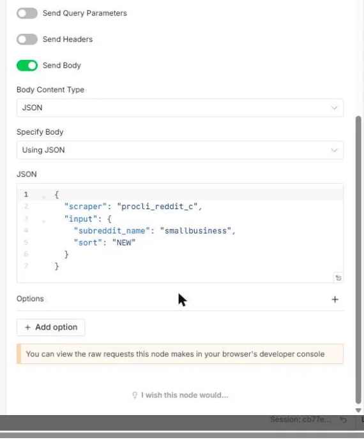Click the panel's vertical scrollbar thumb
Image resolution: width=364 pixels, height=440 pixels.
(358, 260)
